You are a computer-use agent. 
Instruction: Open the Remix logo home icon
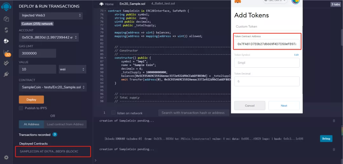point(6,7)
